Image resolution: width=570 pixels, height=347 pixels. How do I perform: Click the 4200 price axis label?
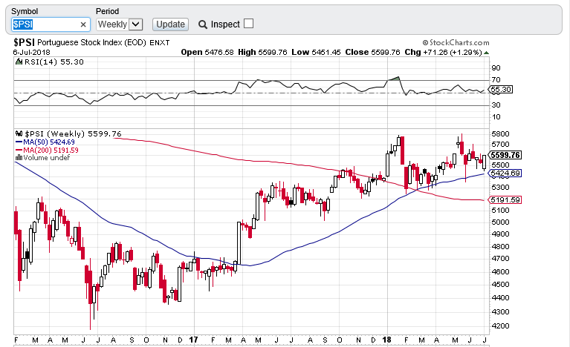coord(500,325)
